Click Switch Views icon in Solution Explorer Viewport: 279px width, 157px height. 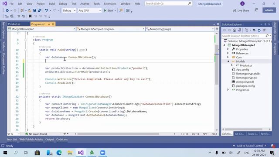(239, 30)
